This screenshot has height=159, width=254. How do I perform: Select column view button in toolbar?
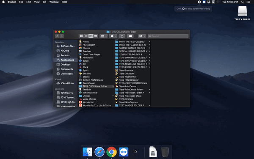[91, 36]
